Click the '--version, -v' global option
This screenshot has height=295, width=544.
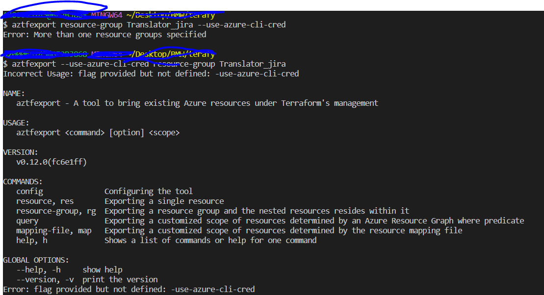42,279
